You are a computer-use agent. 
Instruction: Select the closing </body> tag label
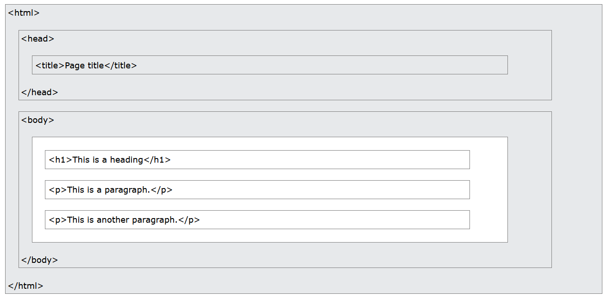tap(39, 260)
